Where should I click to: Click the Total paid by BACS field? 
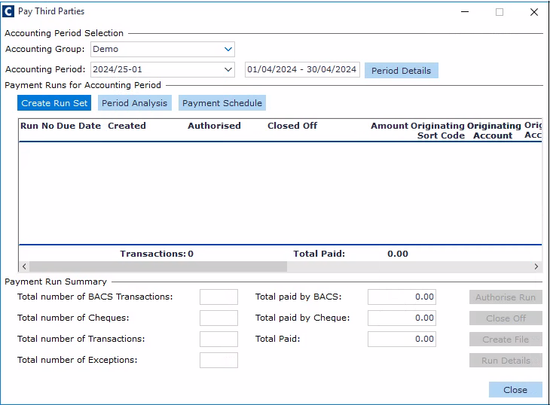click(x=402, y=297)
